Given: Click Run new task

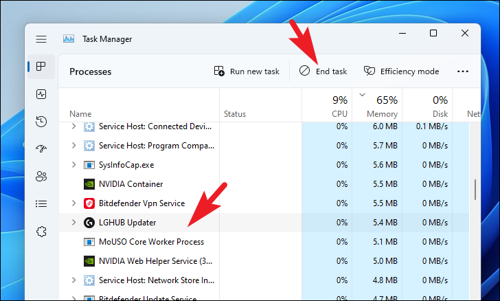Looking at the screenshot, I should pos(247,71).
